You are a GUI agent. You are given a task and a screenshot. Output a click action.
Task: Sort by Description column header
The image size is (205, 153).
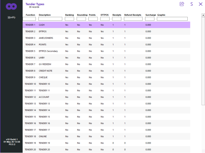pos(45,15)
